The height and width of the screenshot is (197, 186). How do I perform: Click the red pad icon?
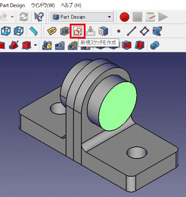(x=2, y=45)
